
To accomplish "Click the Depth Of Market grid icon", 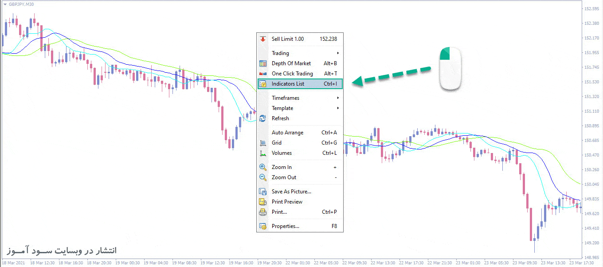I will point(263,63).
